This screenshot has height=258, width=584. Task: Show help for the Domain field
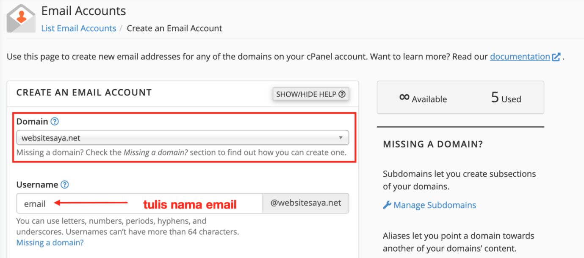point(55,122)
